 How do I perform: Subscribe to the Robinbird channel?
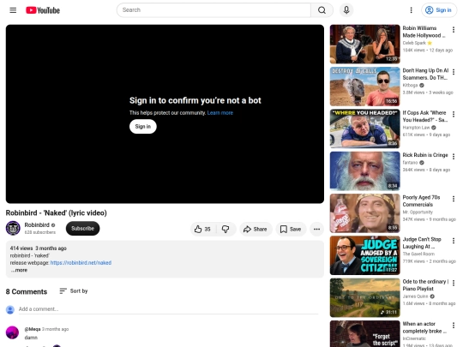[x=82, y=229]
